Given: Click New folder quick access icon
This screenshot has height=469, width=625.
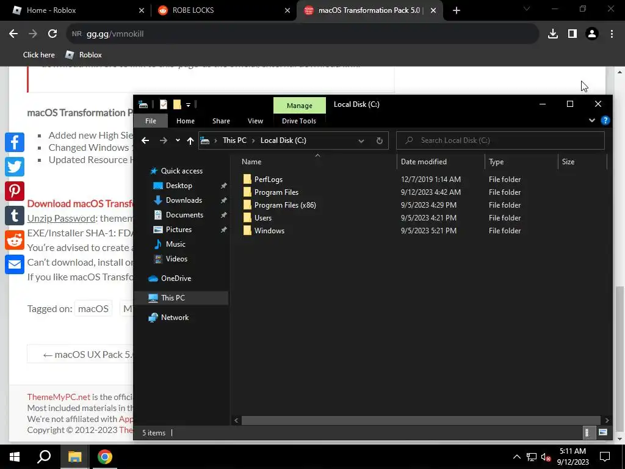Looking at the screenshot, I should [x=178, y=104].
